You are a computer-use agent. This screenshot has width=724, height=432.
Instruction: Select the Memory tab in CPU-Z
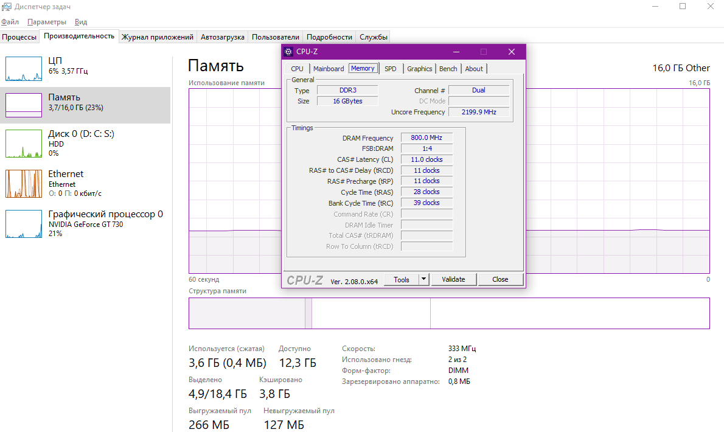(363, 68)
